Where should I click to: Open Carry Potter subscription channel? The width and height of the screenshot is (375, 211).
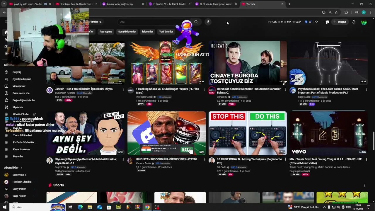19,189
